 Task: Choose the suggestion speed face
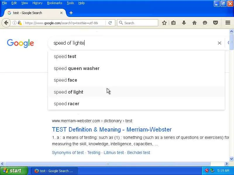(136, 80)
